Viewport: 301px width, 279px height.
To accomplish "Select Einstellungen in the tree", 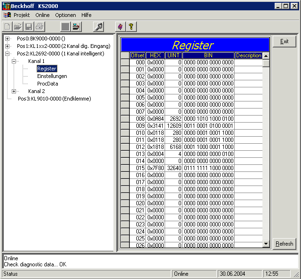I will [52, 76].
